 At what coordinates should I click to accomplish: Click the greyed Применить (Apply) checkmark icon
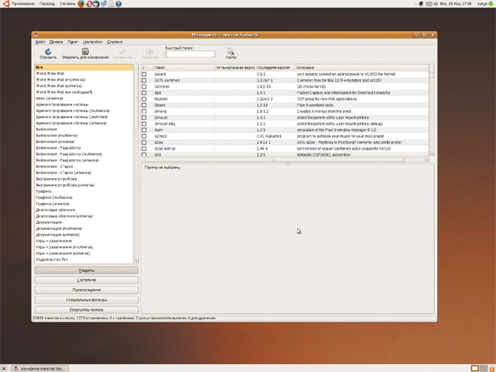tap(122, 52)
